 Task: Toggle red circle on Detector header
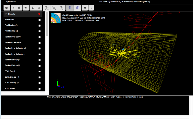click(39, 14)
